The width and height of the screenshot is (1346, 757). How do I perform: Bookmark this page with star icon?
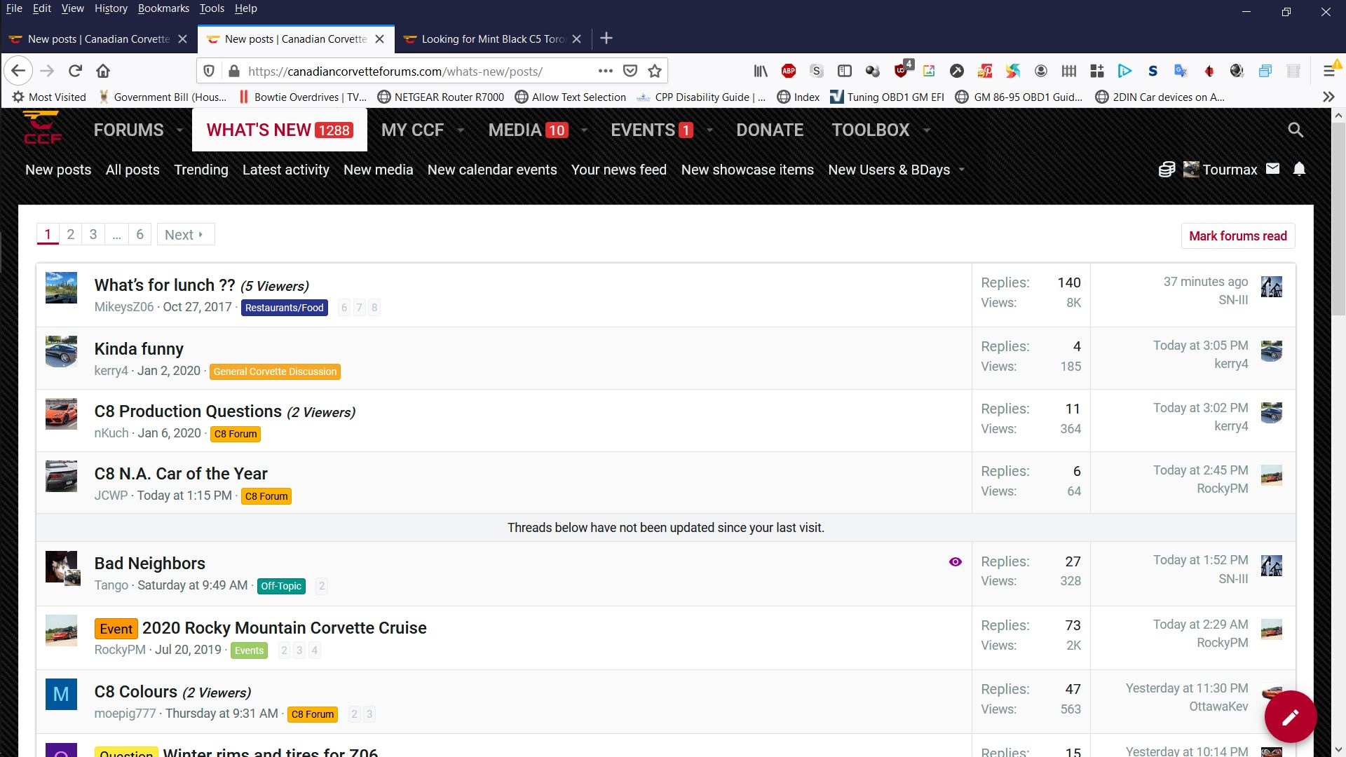point(655,71)
